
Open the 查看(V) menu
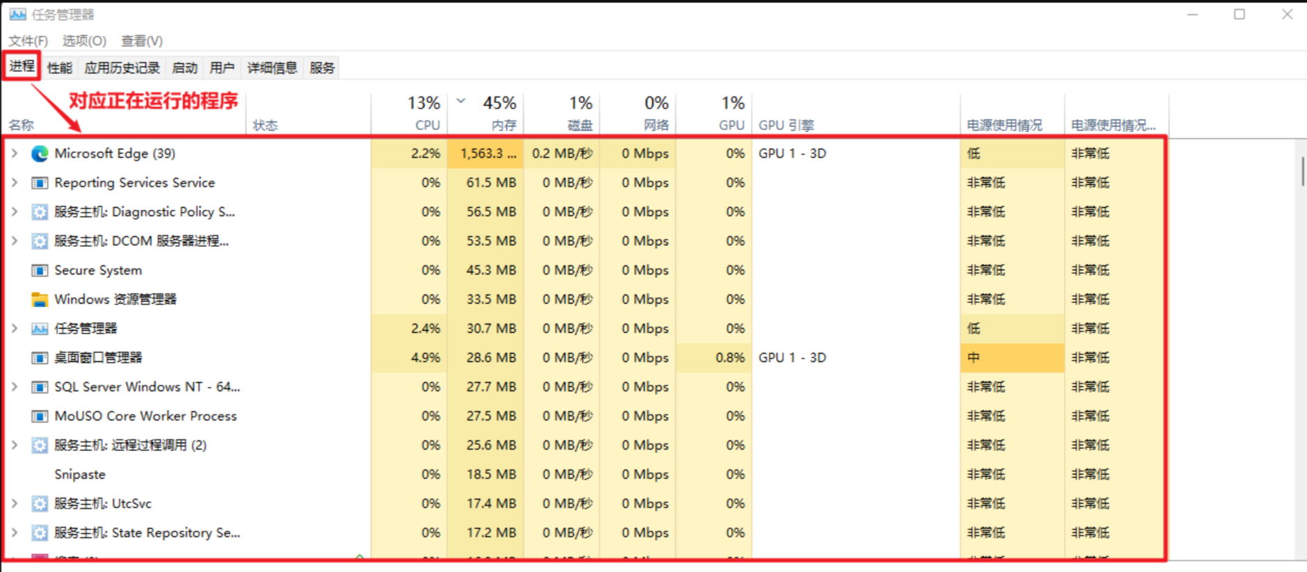coord(142,41)
